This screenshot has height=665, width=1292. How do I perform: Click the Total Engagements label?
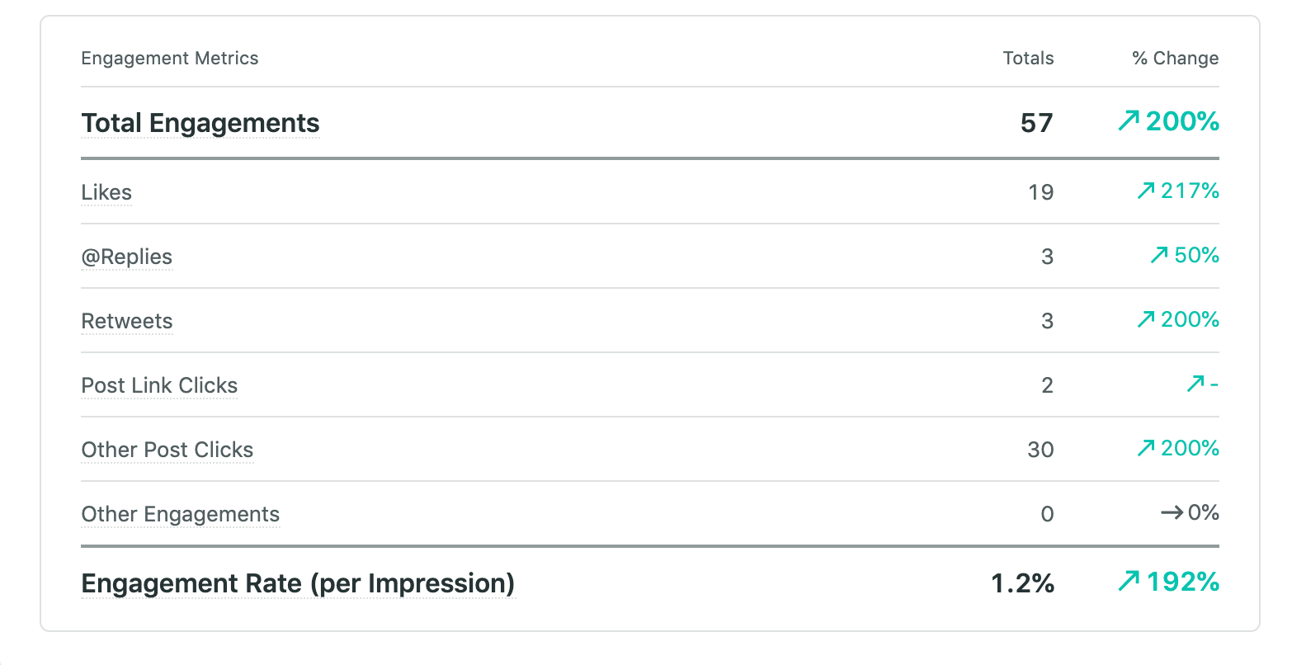(200, 123)
